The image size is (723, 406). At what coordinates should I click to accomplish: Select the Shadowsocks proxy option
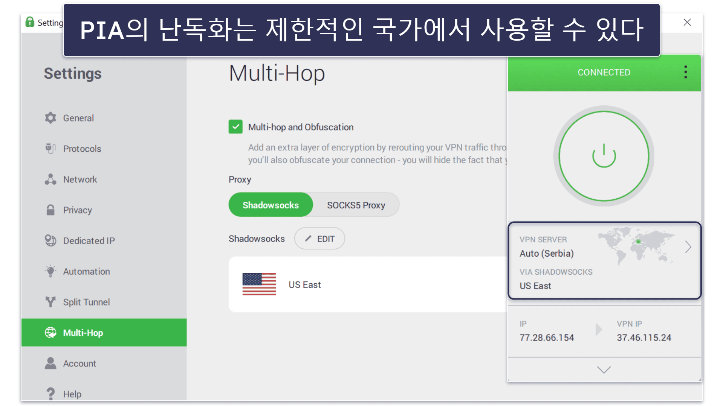[x=271, y=205]
